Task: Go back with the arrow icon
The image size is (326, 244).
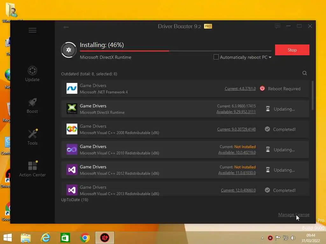Action: tap(66, 27)
